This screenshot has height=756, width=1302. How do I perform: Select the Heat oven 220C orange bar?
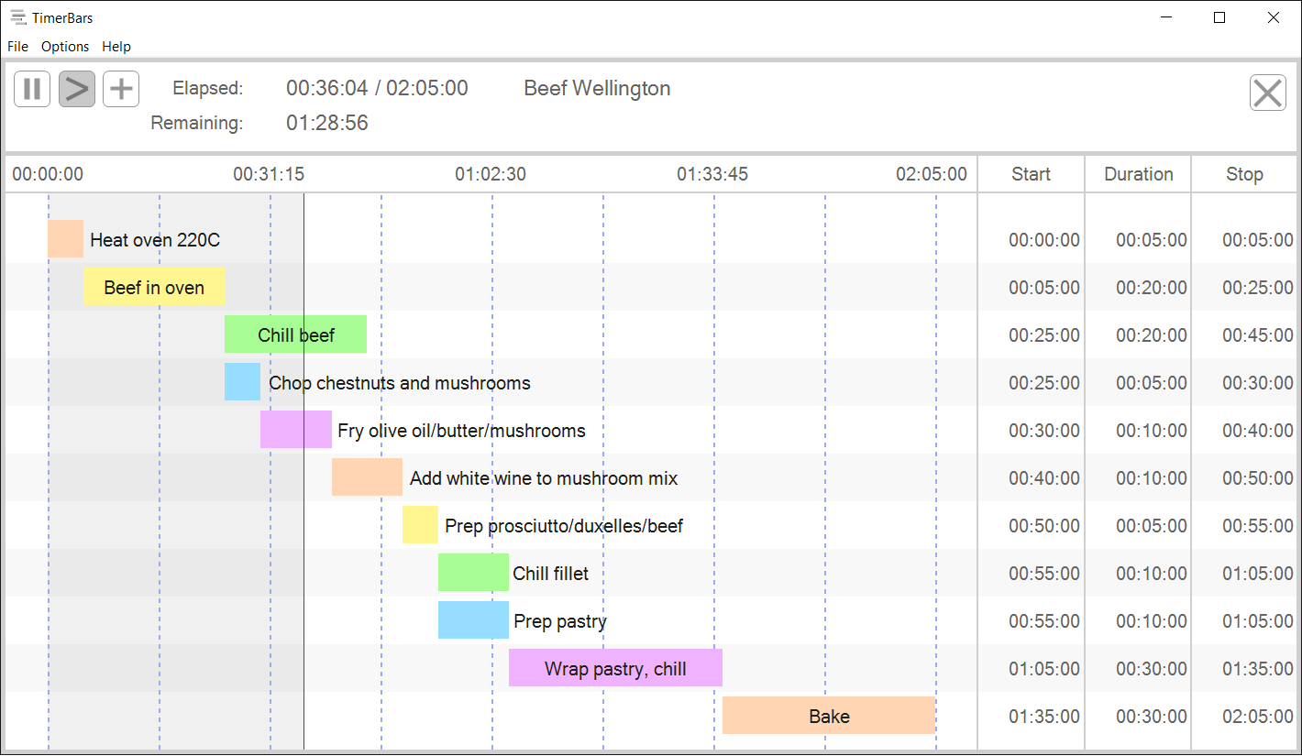66,239
